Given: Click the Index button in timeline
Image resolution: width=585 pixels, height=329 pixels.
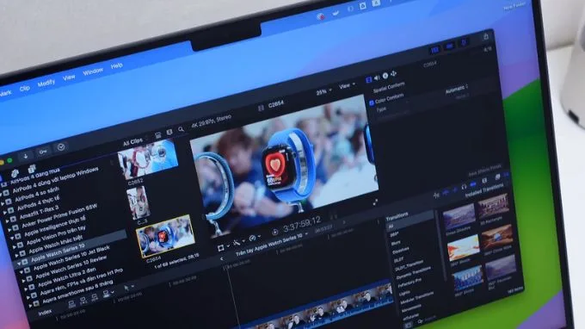Looking at the screenshot, I should click(x=45, y=313).
